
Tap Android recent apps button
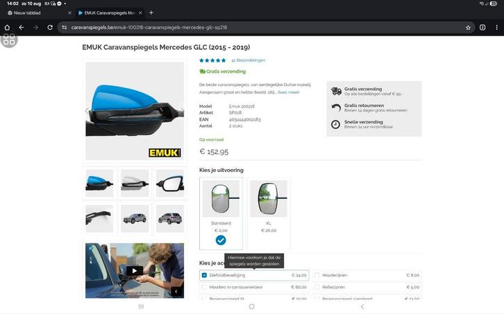click(x=141, y=306)
